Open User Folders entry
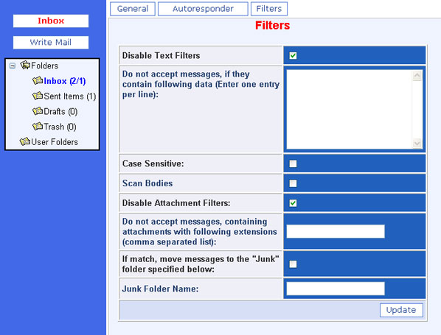 coord(55,142)
